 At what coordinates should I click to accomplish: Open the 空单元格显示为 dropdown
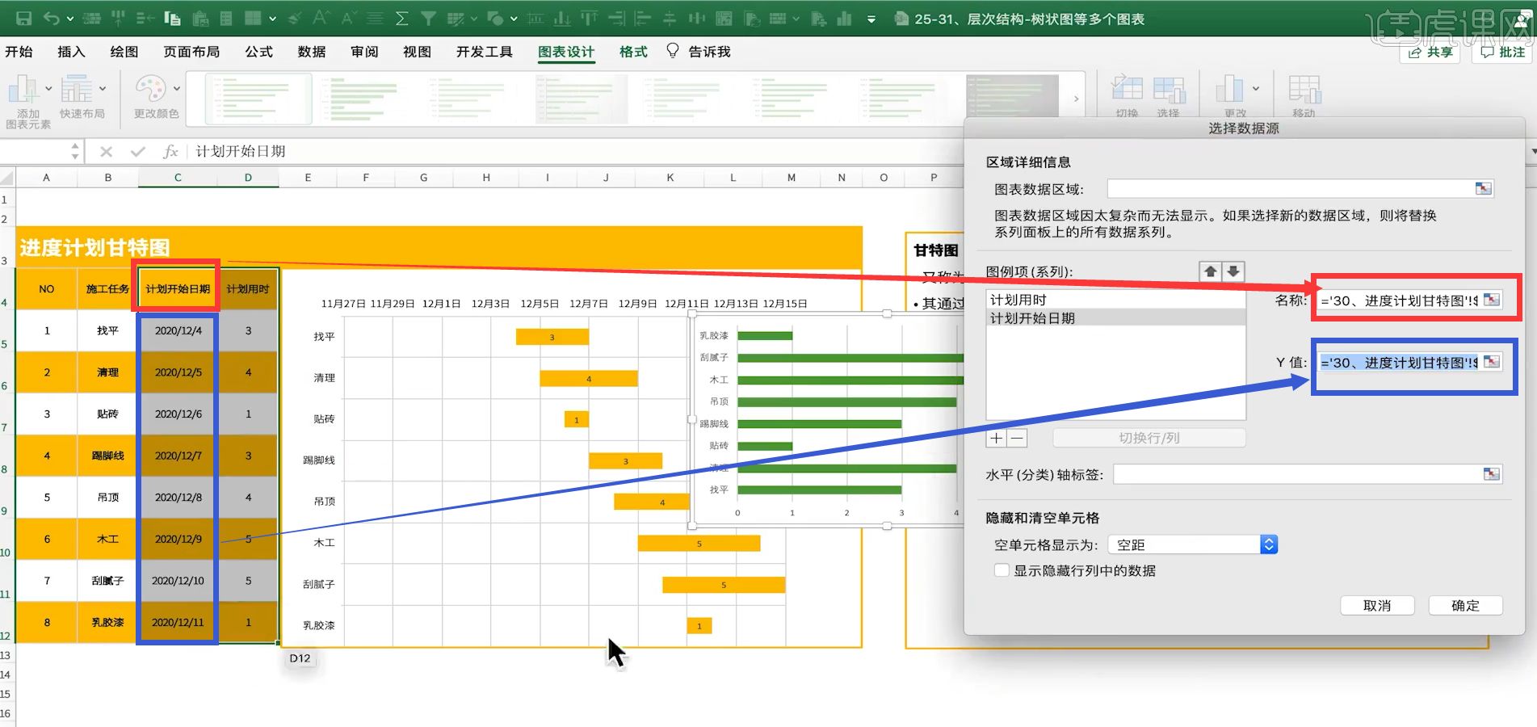tap(1268, 544)
